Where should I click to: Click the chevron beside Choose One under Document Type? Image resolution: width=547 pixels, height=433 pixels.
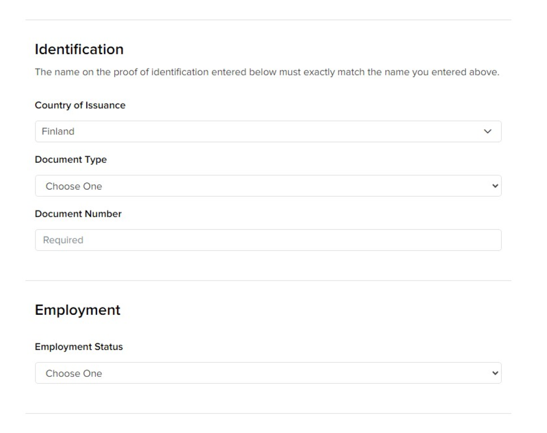coord(495,186)
